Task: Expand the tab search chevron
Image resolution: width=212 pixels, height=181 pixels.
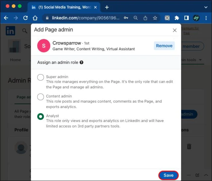Action: [x=206, y=7]
